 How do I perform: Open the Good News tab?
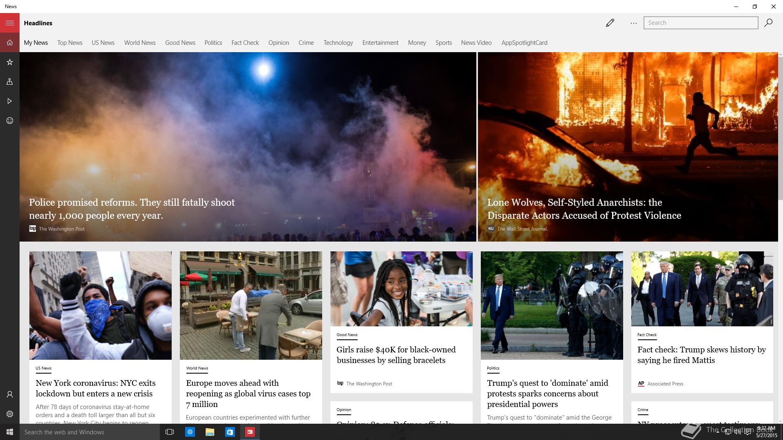(180, 42)
